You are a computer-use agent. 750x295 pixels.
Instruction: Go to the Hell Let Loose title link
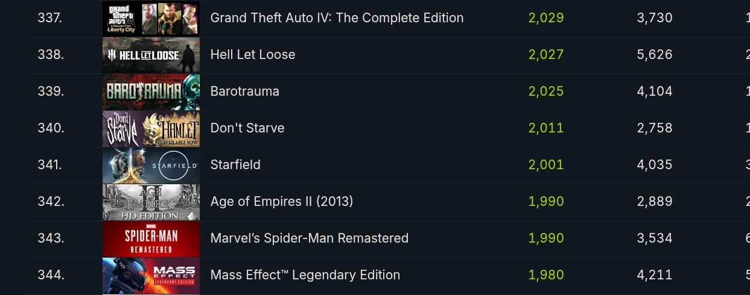(x=253, y=55)
